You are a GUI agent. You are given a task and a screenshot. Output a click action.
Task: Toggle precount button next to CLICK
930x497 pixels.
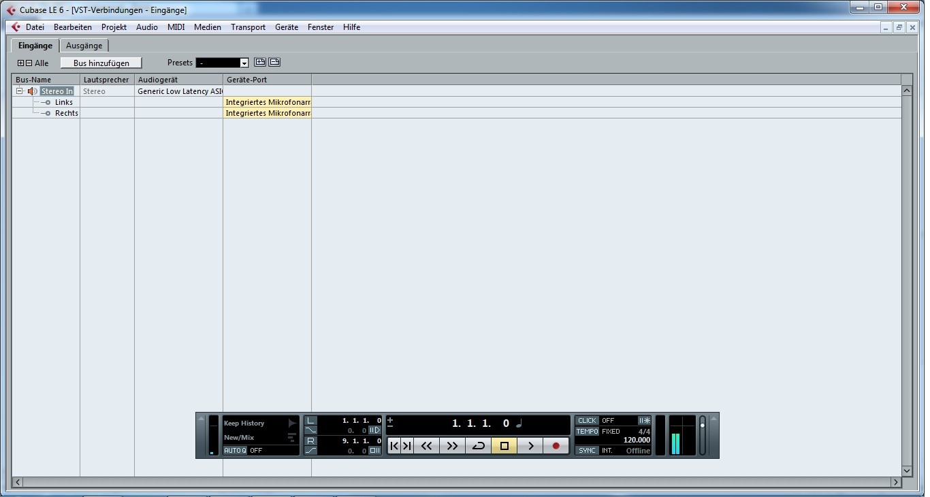click(x=644, y=421)
